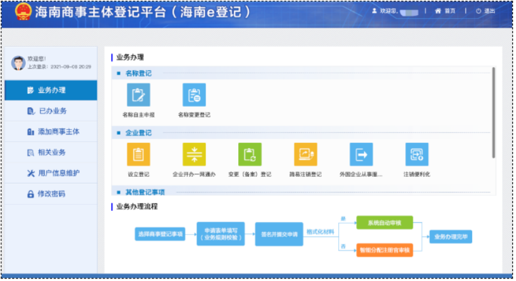The width and height of the screenshot is (516, 281).
Task: Click 名称登记 section header
Action: click(x=138, y=73)
